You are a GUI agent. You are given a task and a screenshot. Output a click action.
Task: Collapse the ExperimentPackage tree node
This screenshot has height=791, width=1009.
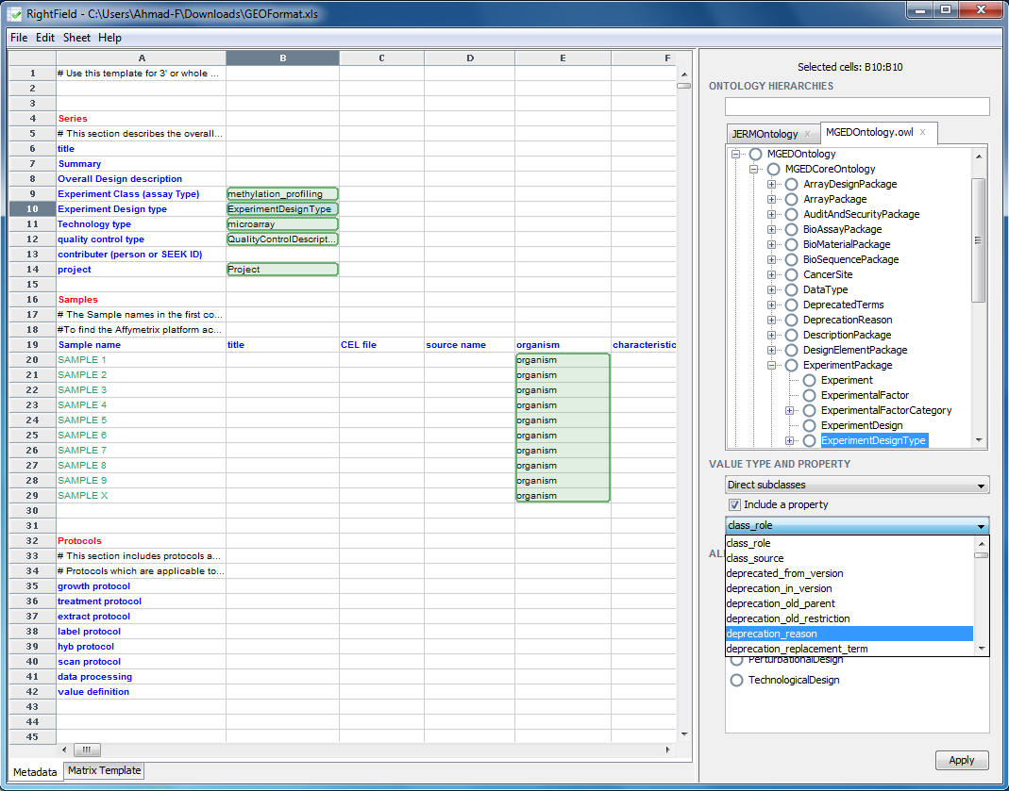coord(772,365)
